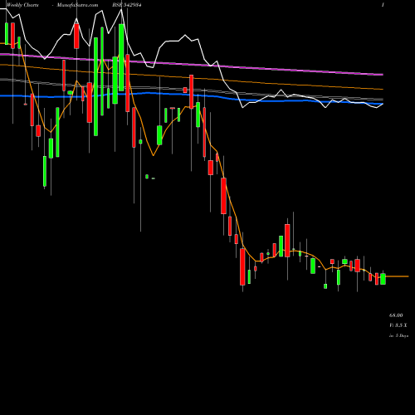Click the BSE 542934 stock code label
Viewport: 415px width, 415px height.
coord(127,5)
